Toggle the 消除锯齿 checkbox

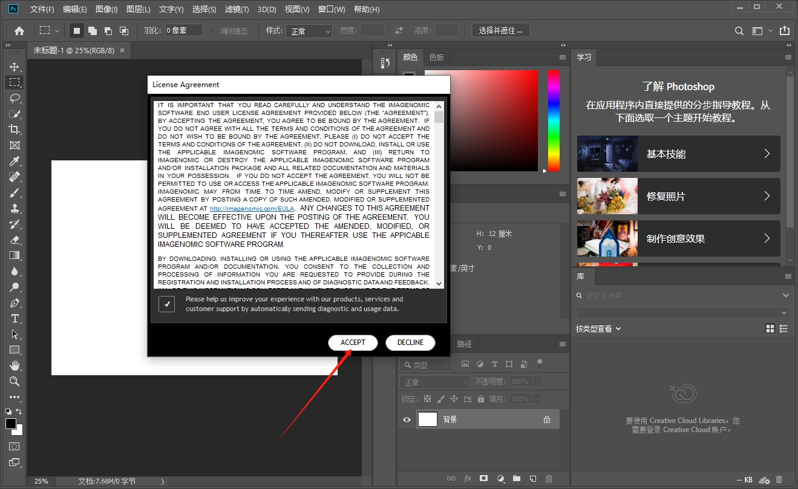212,31
